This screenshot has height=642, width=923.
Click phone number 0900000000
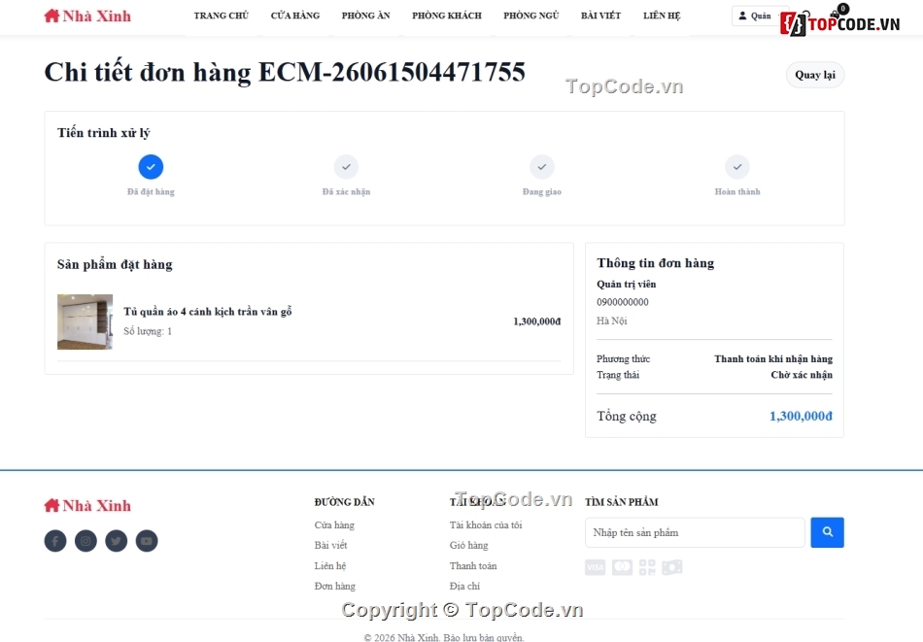pos(623,302)
